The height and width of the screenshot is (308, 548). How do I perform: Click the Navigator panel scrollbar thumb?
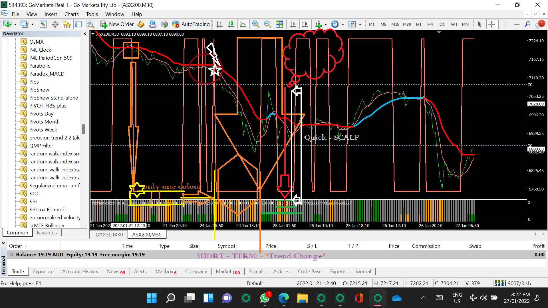[x=84, y=129]
